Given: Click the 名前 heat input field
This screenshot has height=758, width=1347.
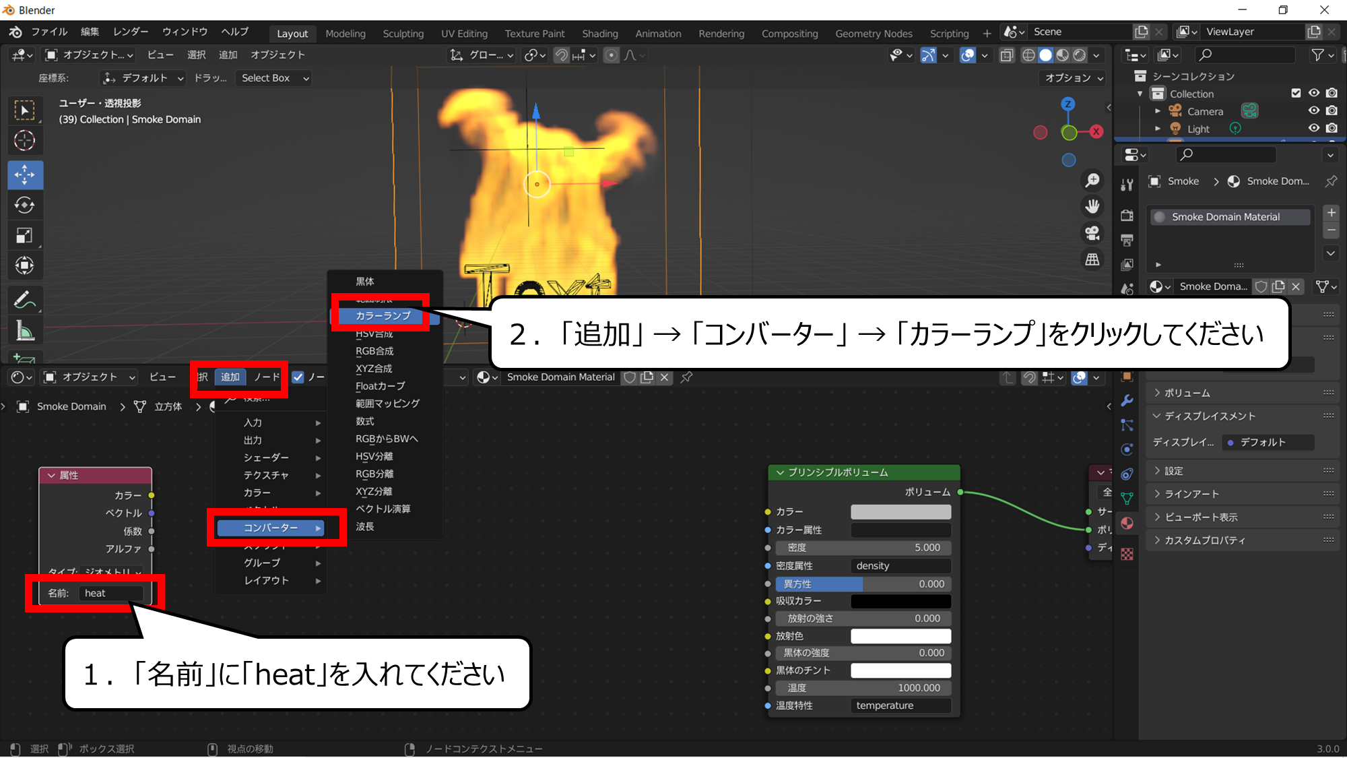Looking at the screenshot, I should coord(111,593).
